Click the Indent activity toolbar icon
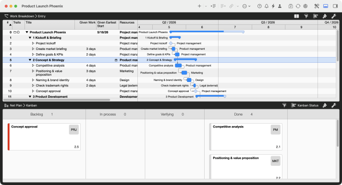 click(x=213, y=6)
